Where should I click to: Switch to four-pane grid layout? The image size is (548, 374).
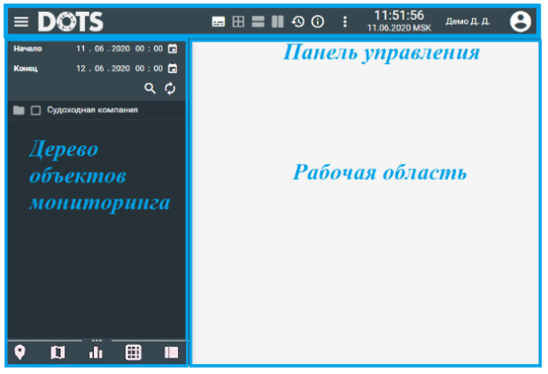[x=238, y=22]
